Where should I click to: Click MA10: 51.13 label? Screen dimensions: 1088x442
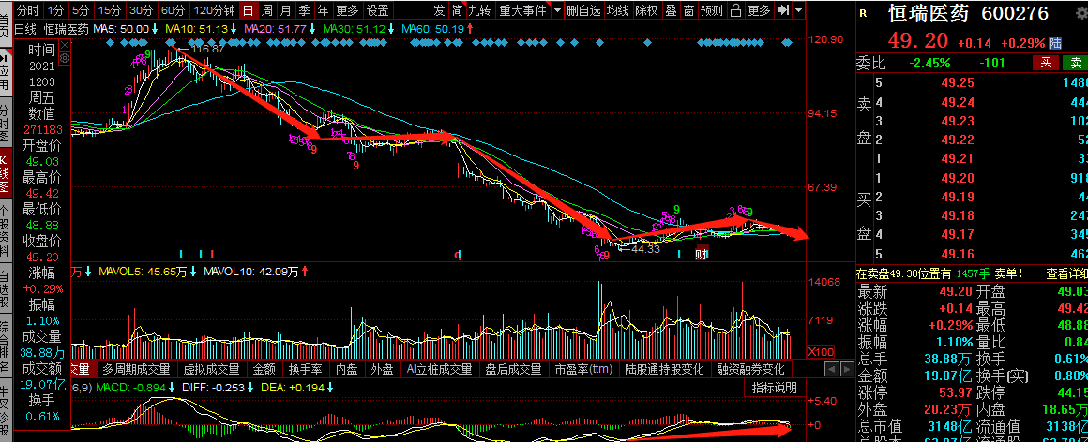[196, 28]
